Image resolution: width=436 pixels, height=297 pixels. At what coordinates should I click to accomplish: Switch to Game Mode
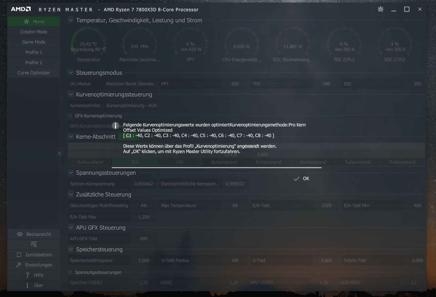pos(34,42)
